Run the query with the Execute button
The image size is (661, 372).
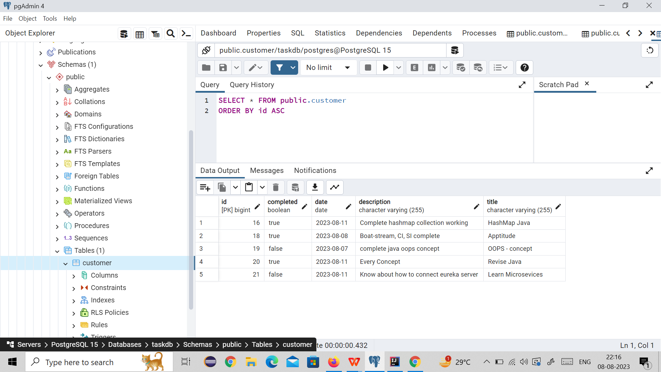tap(385, 68)
